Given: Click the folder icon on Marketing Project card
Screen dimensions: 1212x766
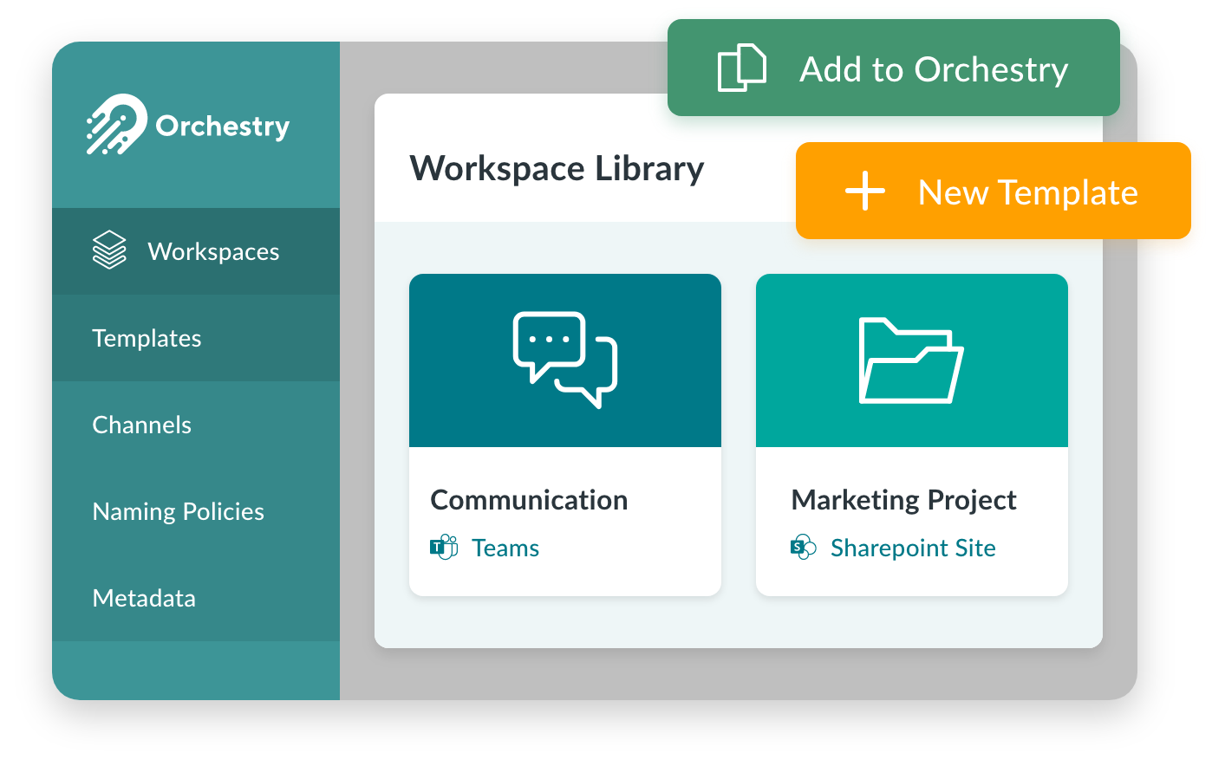Looking at the screenshot, I should [910, 358].
